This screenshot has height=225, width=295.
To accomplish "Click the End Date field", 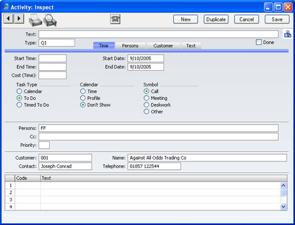I will coord(145,67).
